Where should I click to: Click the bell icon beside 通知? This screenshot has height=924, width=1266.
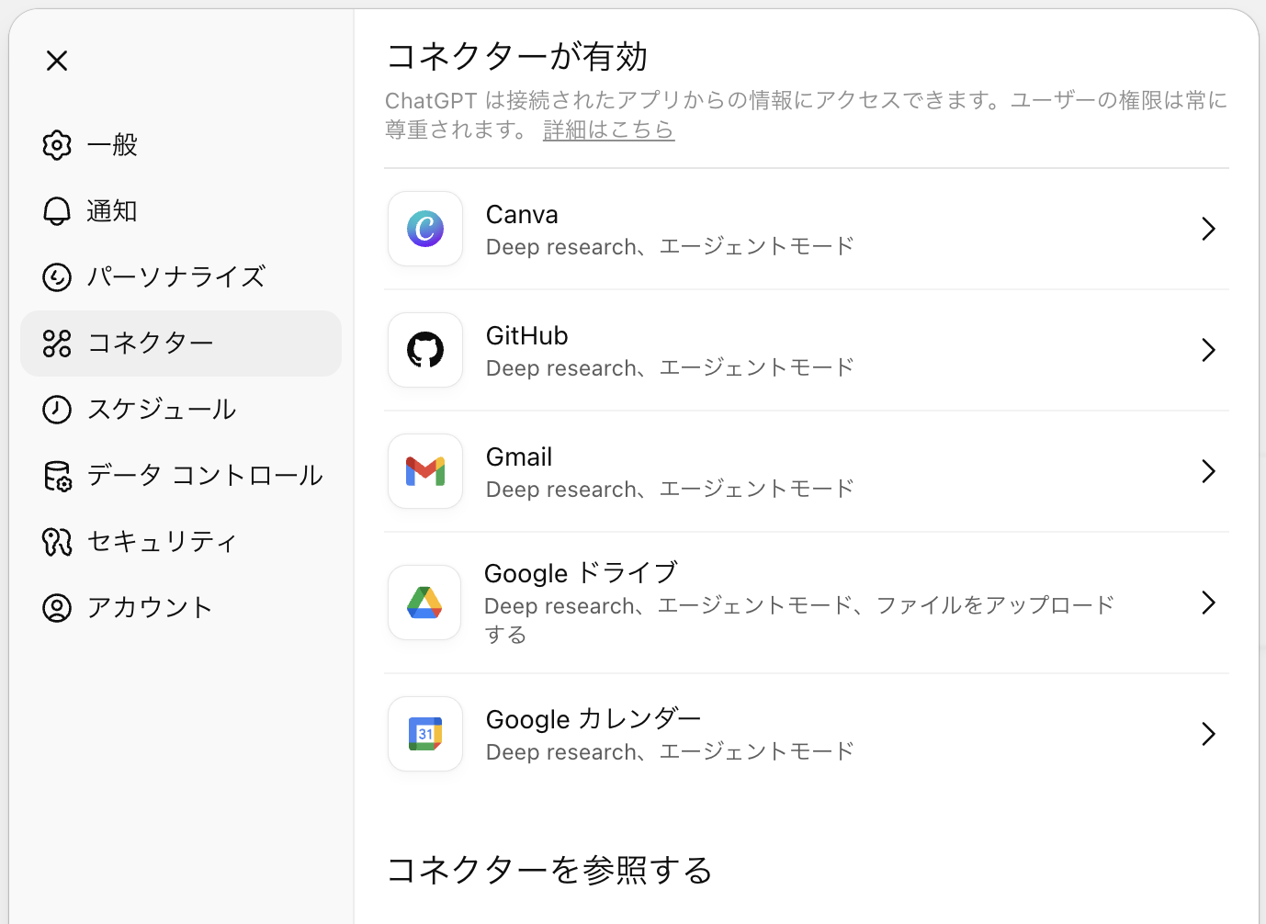click(x=57, y=211)
